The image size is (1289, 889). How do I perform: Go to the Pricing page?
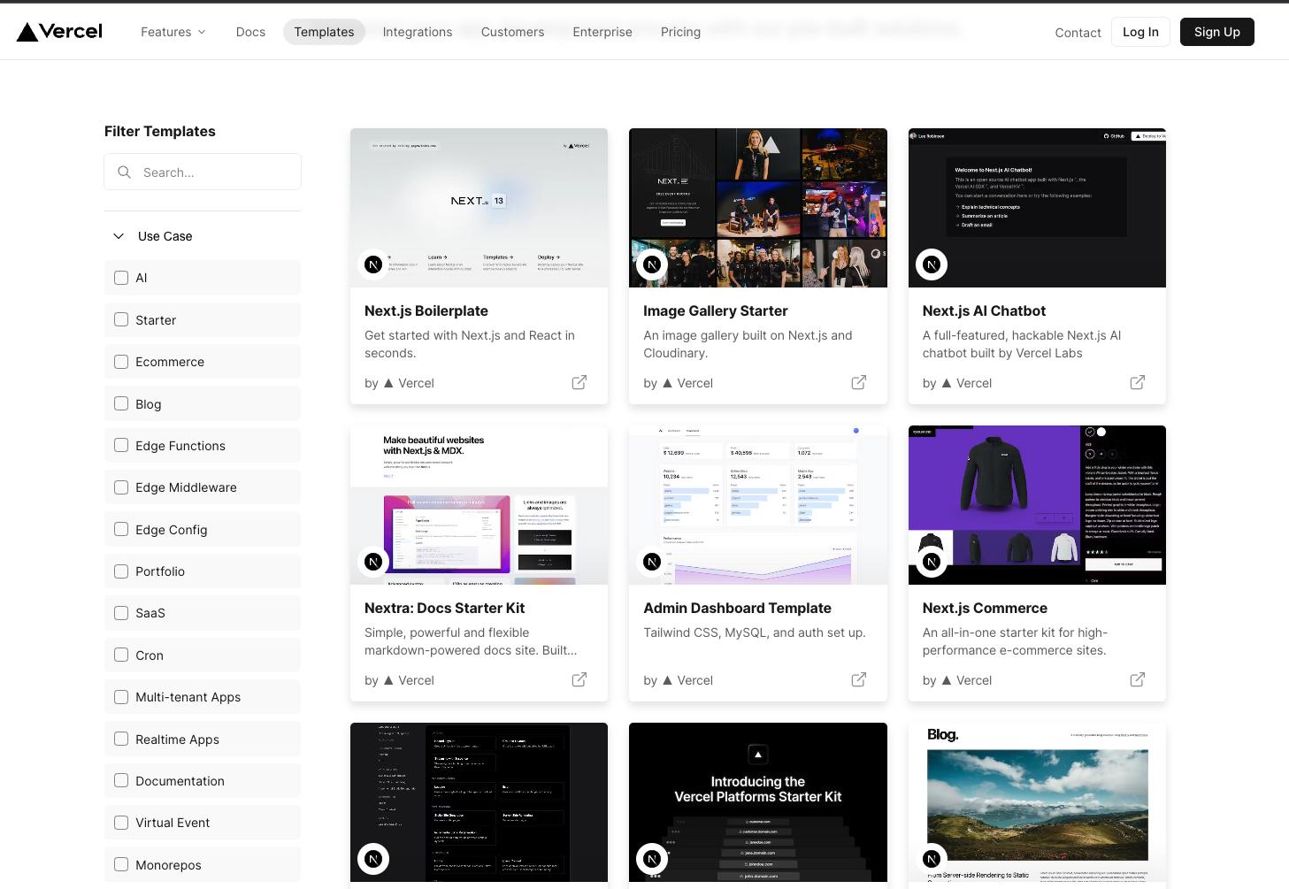680,32
